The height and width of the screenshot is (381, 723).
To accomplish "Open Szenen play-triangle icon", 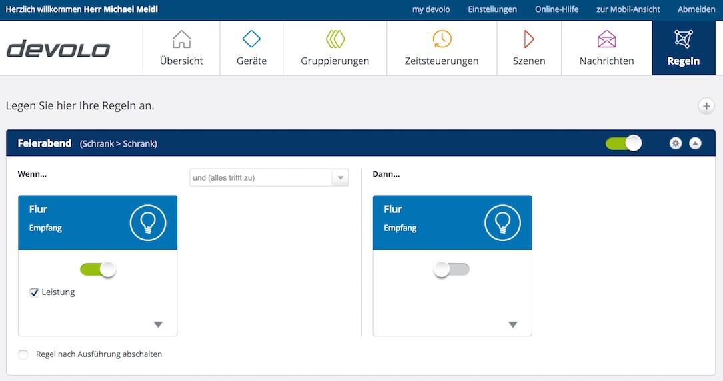I will [529, 39].
